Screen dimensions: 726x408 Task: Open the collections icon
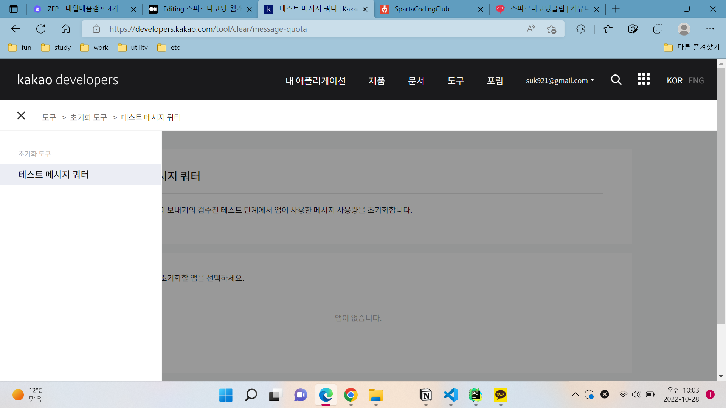(658, 29)
